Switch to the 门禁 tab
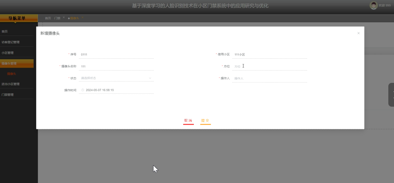 [x=57, y=18]
